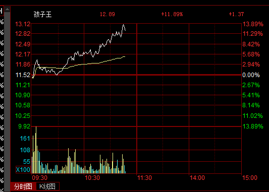Viewport: 269px width, 192px height.
Task: Click the 11:30 time axis label
Action: (x=145, y=178)
